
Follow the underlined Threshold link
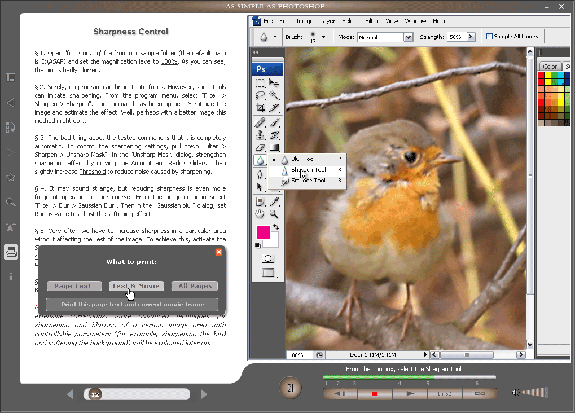93,172
